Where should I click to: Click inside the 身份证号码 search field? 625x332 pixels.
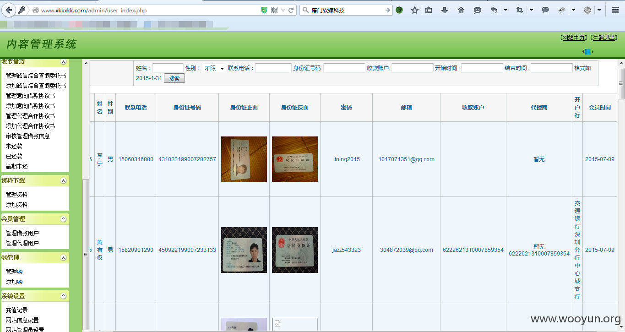(344, 68)
